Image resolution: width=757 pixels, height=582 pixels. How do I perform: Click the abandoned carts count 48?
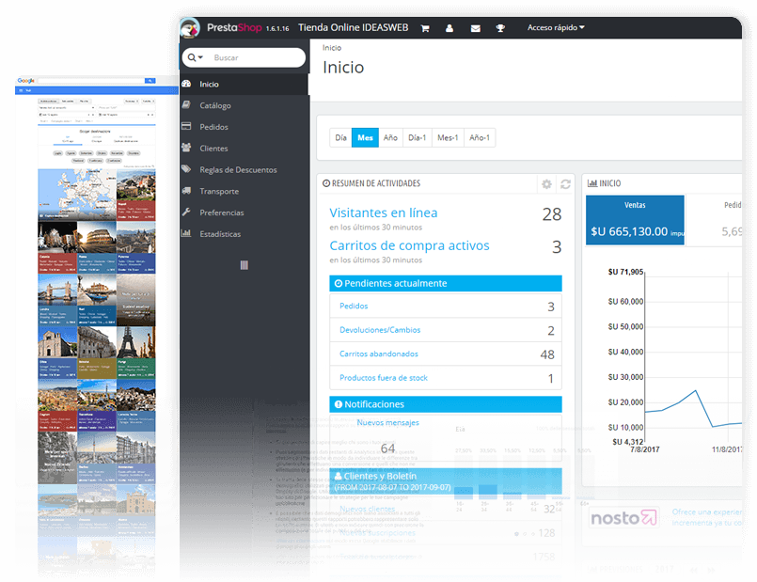547,354
